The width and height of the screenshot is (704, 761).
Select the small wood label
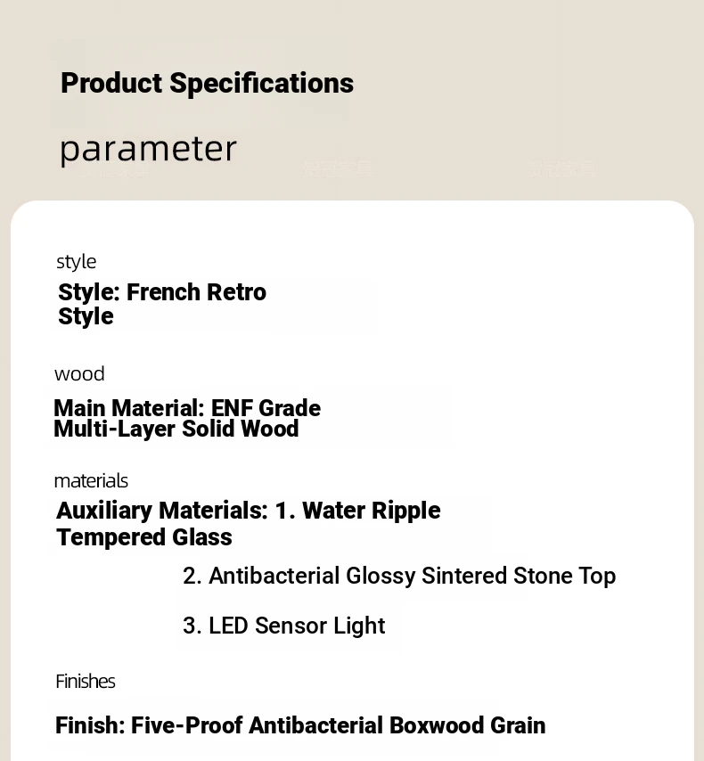click(79, 373)
